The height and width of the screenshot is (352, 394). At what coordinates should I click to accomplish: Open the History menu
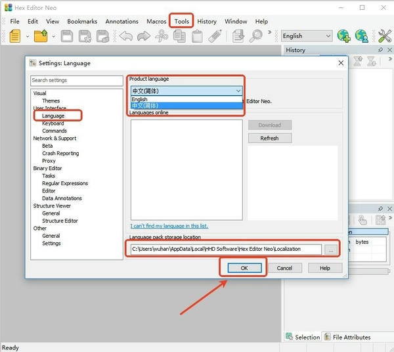coord(207,22)
